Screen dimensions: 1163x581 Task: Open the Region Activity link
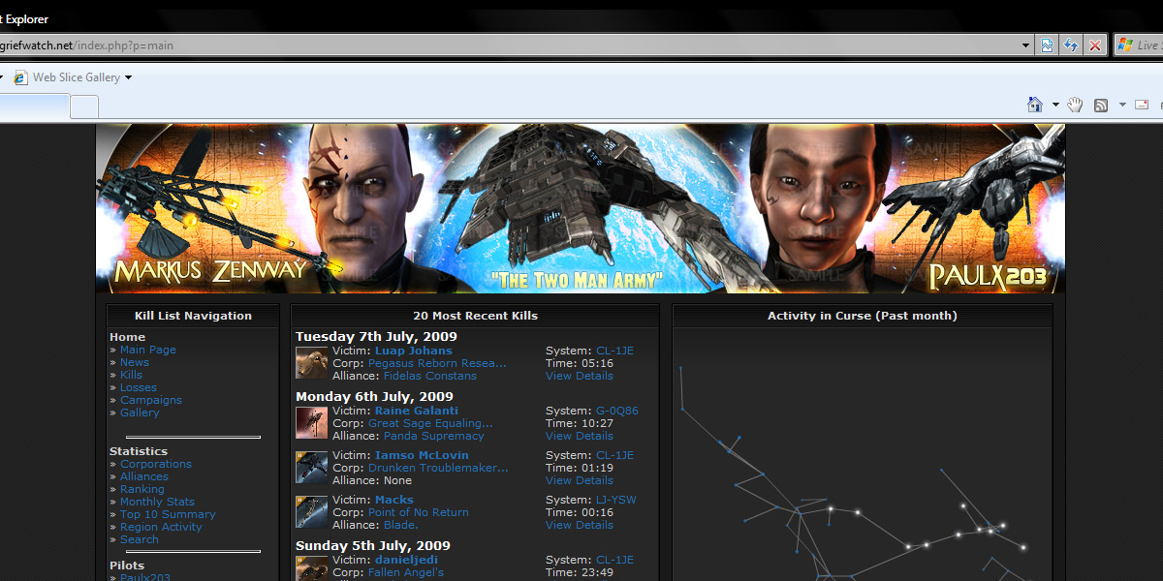point(161,527)
